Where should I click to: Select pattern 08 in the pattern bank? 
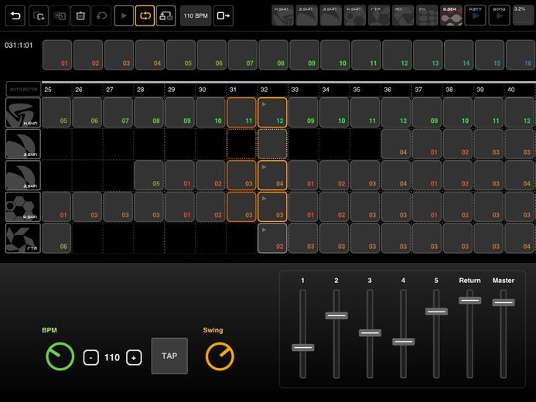pyautogui.click(x=274, y=55)
